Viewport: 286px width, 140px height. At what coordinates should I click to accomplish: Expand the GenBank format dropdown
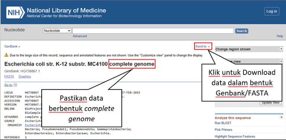(x=12, y=46)
